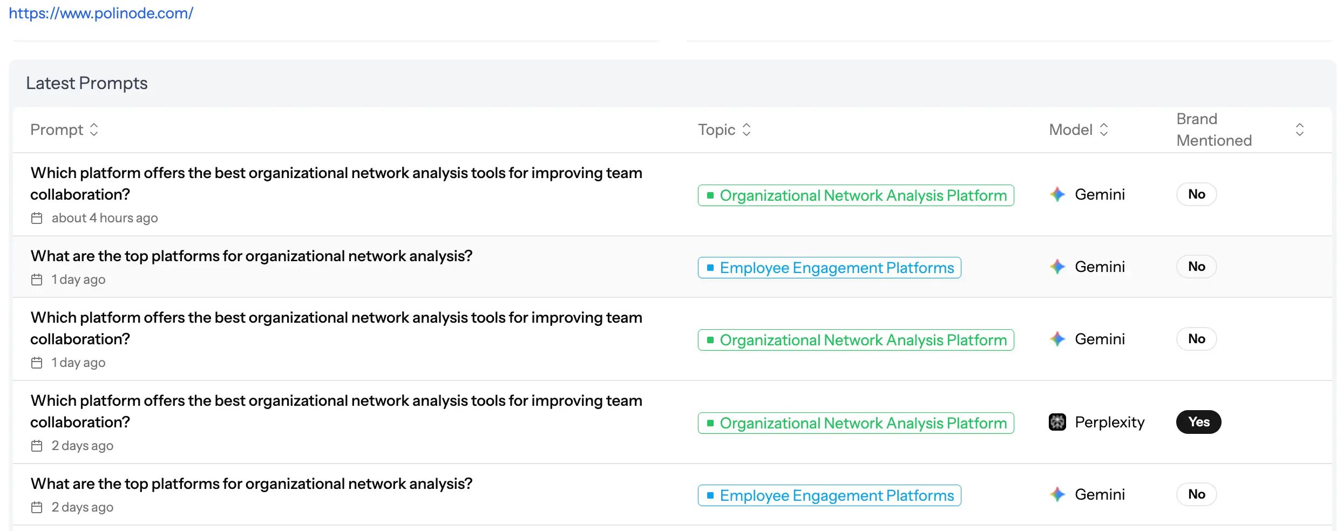
Task: Click Gemini icon in third row
Action: (x=1057, y=339)
